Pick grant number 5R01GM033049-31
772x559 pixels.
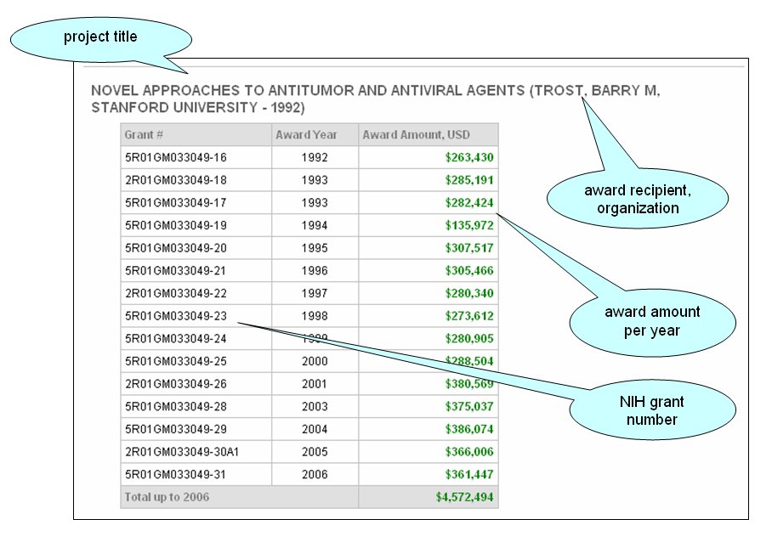click(x=175, y=474)
